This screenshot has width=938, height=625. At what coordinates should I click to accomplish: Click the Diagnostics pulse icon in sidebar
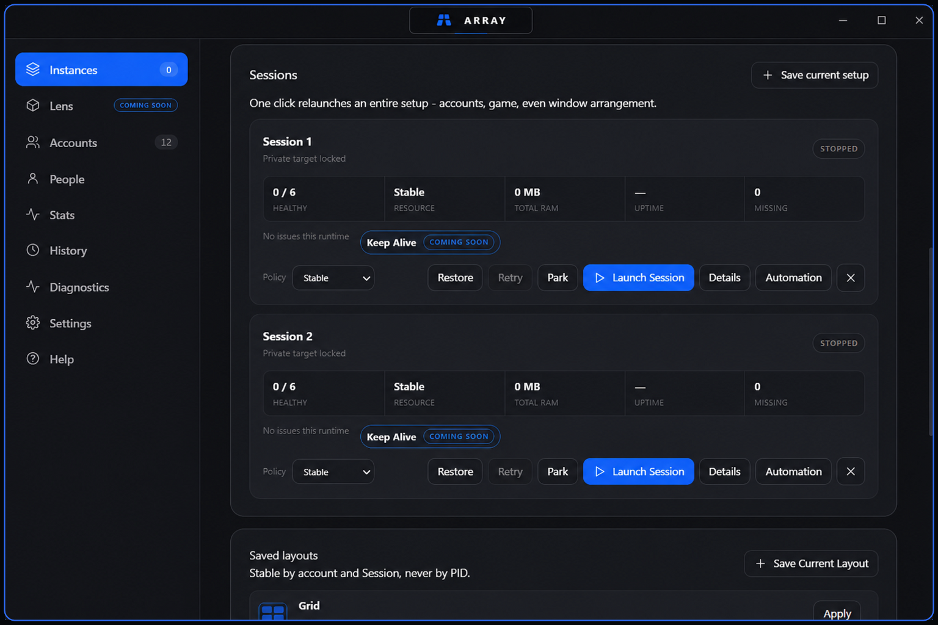click(x=33, y=286)
